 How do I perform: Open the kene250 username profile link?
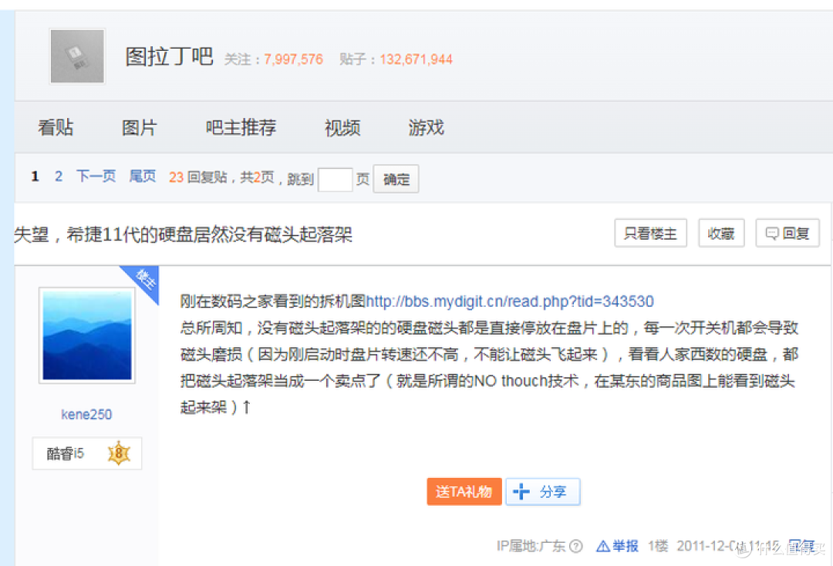86,414
